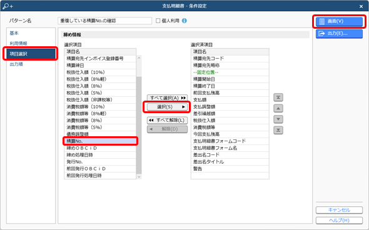Move selected item to bottom
The width and height of the screenshot is (369, 230).
pos(278,130)
